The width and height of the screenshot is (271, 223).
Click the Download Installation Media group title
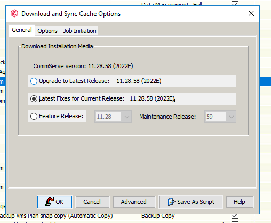click(57, 46)
